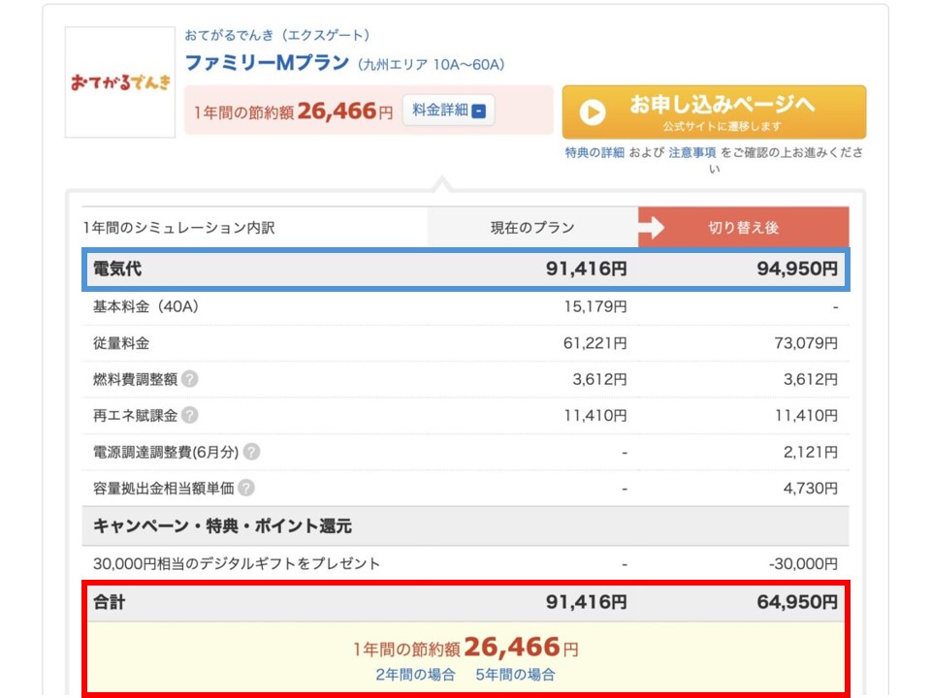Click the 64,950円 total after switching
931x698 pixels.
coord(797,602)
